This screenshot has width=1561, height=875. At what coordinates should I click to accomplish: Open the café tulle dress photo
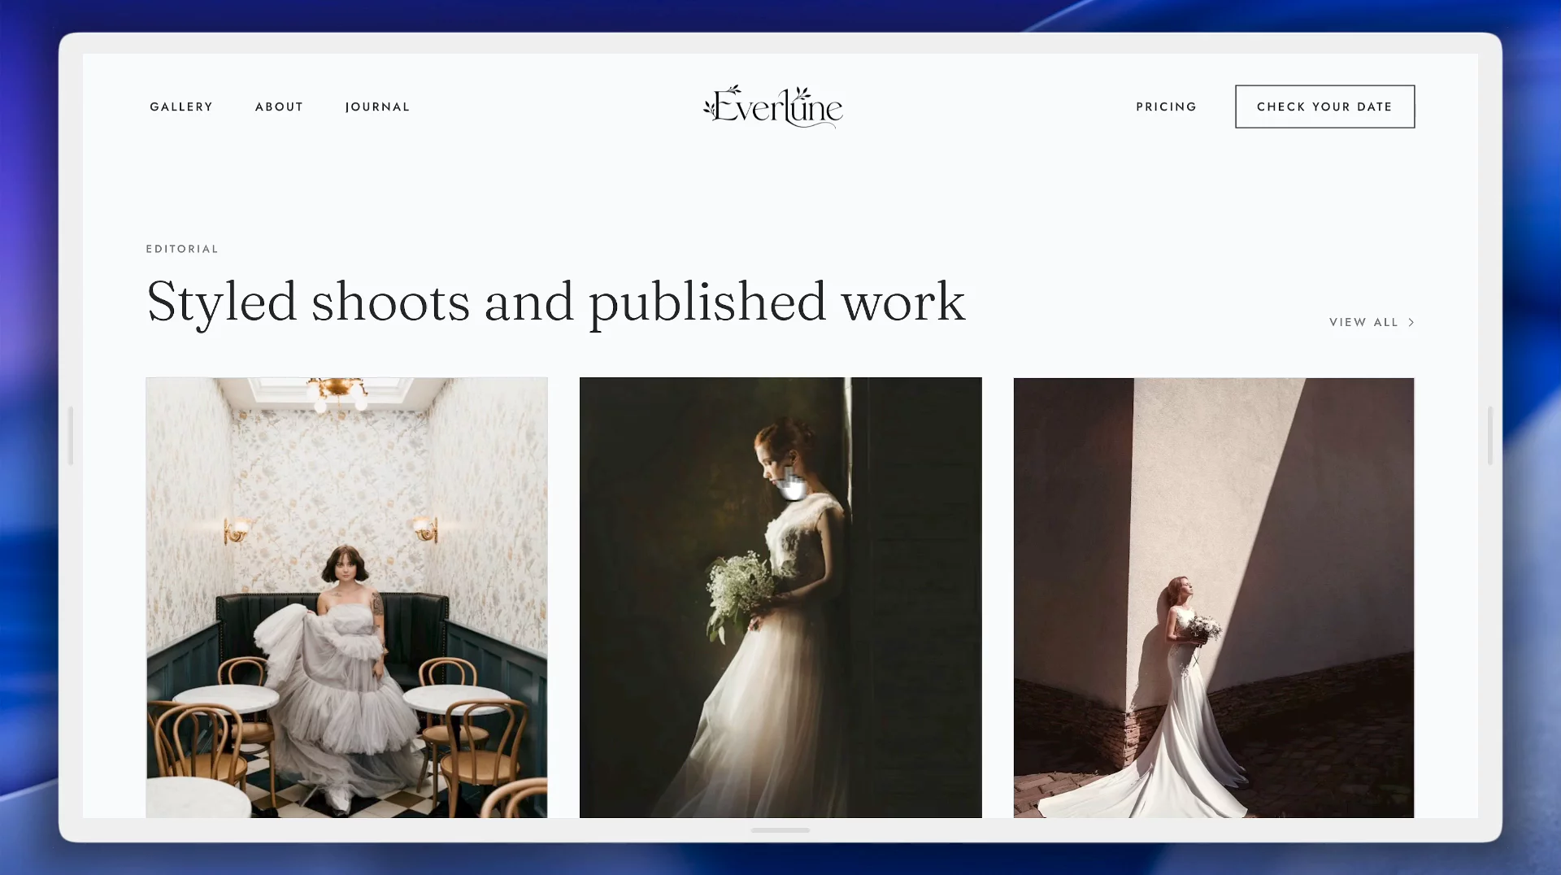tap(346, 597)
